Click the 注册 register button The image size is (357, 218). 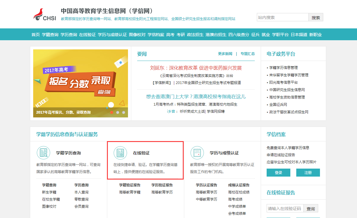[x=308, y=173]
